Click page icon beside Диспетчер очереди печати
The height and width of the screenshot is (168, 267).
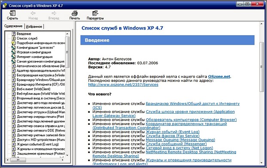coord(14,117)
